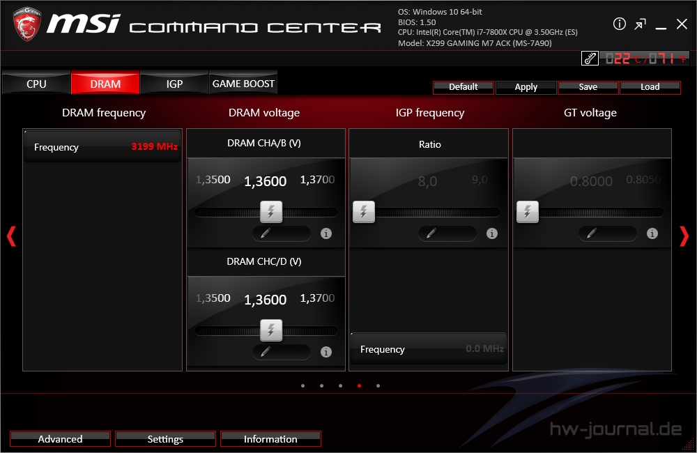The width and height of the screenshot is (697, 453).
Task: Click the MSI dragon shield logo
Action: tap(27, 24)
